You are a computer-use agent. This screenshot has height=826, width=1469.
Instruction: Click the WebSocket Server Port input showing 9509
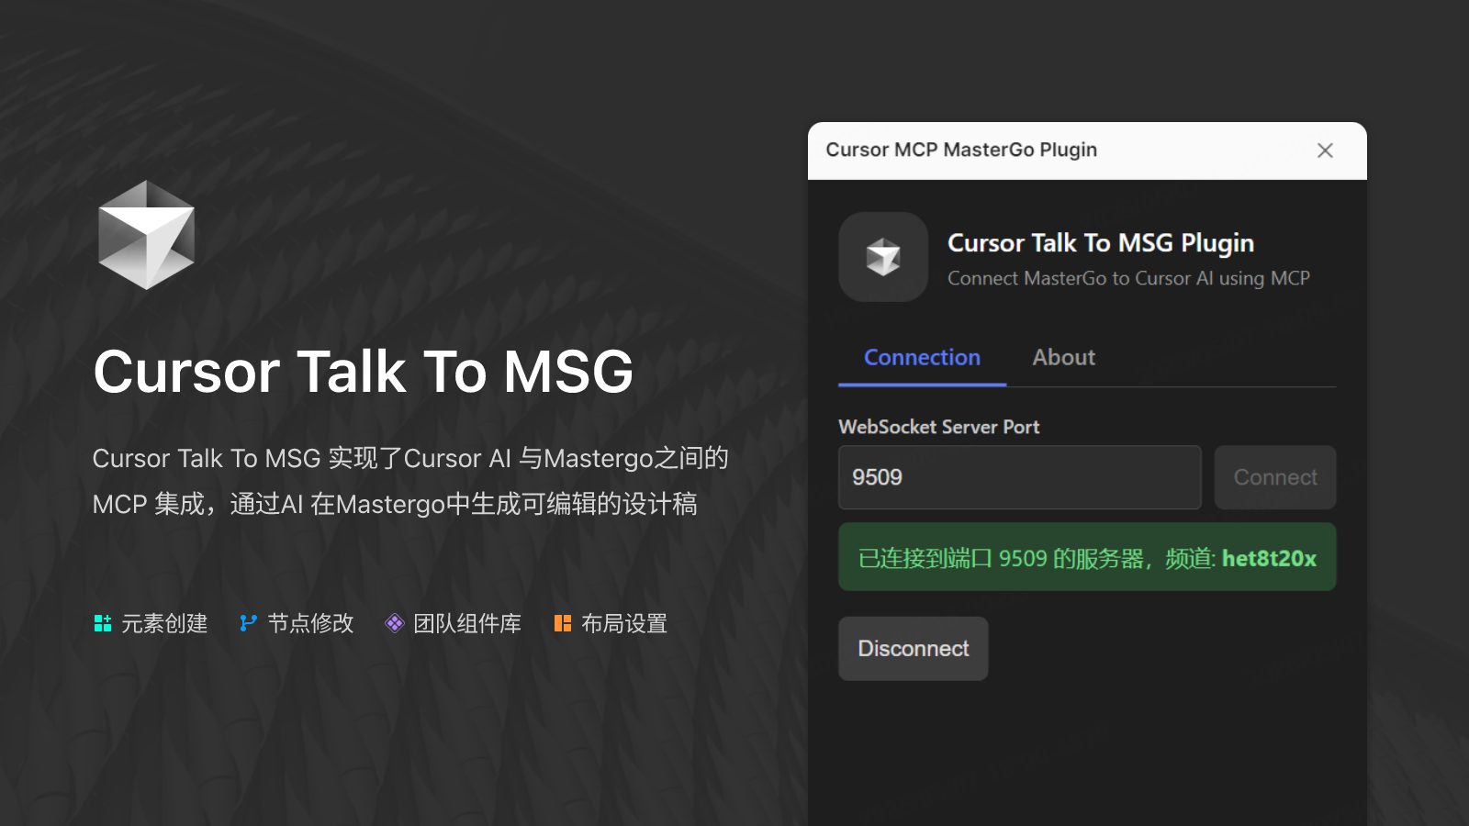click(1019, 477)
